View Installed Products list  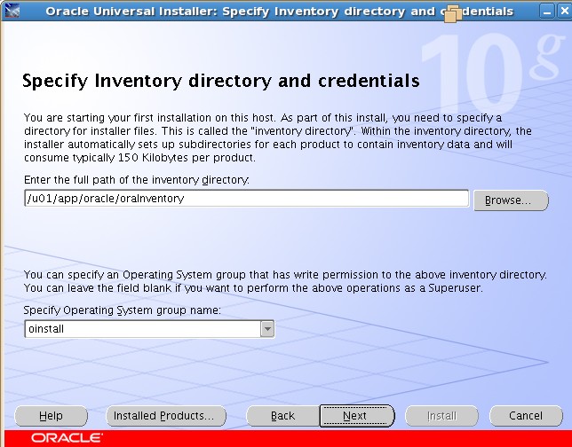[166, 416]
